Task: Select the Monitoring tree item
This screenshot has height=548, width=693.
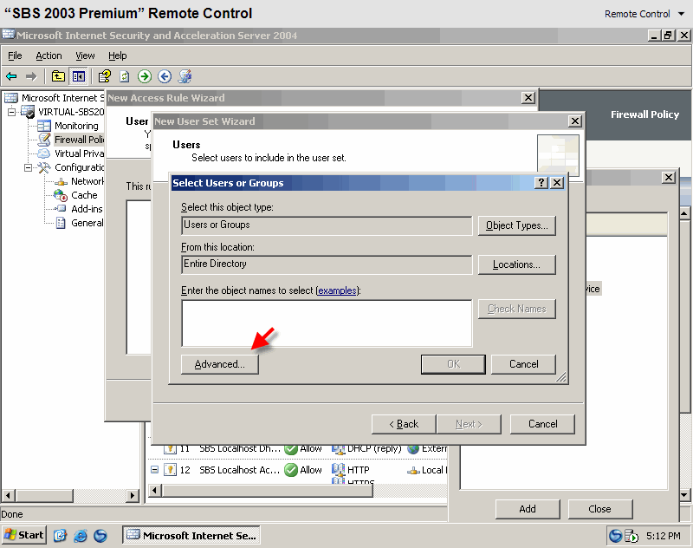Action: coord(76,126)
